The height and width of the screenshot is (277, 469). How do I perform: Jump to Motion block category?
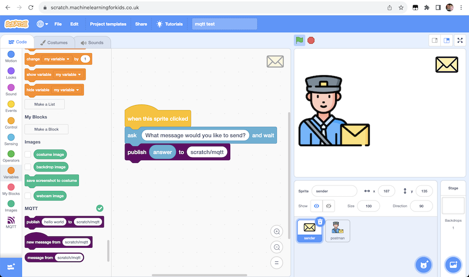11,56
